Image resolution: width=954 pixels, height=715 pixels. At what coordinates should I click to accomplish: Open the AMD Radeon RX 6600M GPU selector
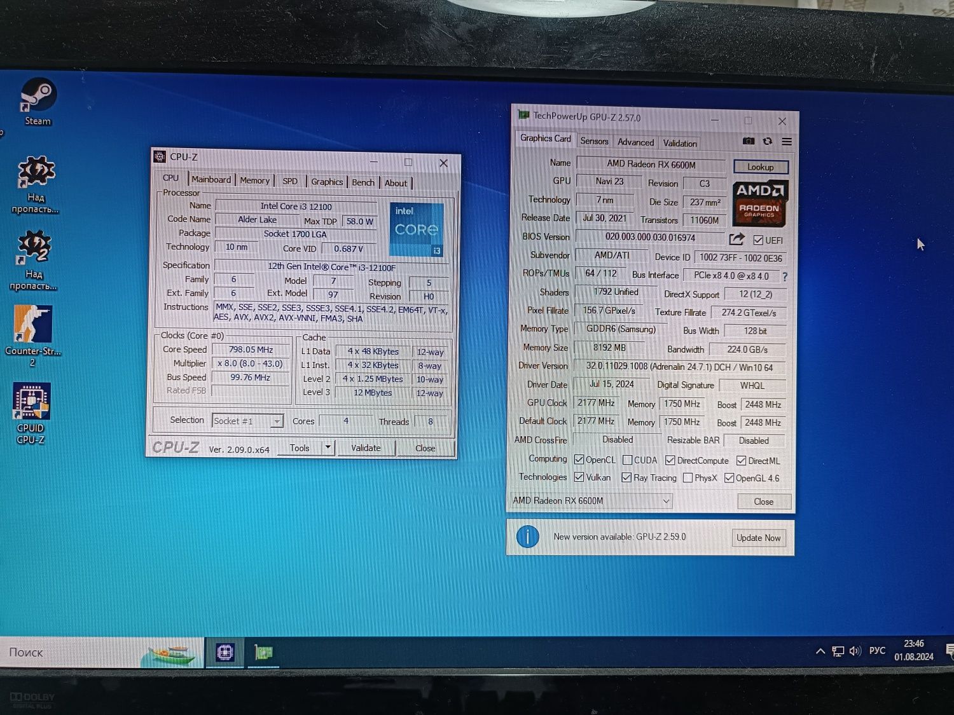[591, 501]
